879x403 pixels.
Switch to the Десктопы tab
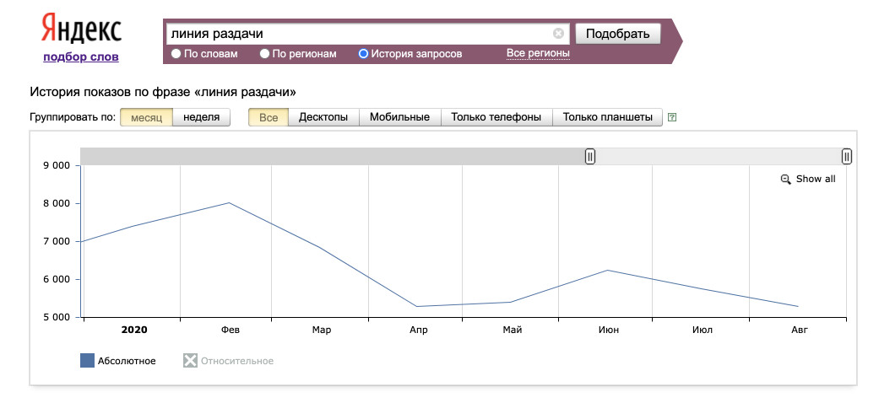click(x=323, y=117)
